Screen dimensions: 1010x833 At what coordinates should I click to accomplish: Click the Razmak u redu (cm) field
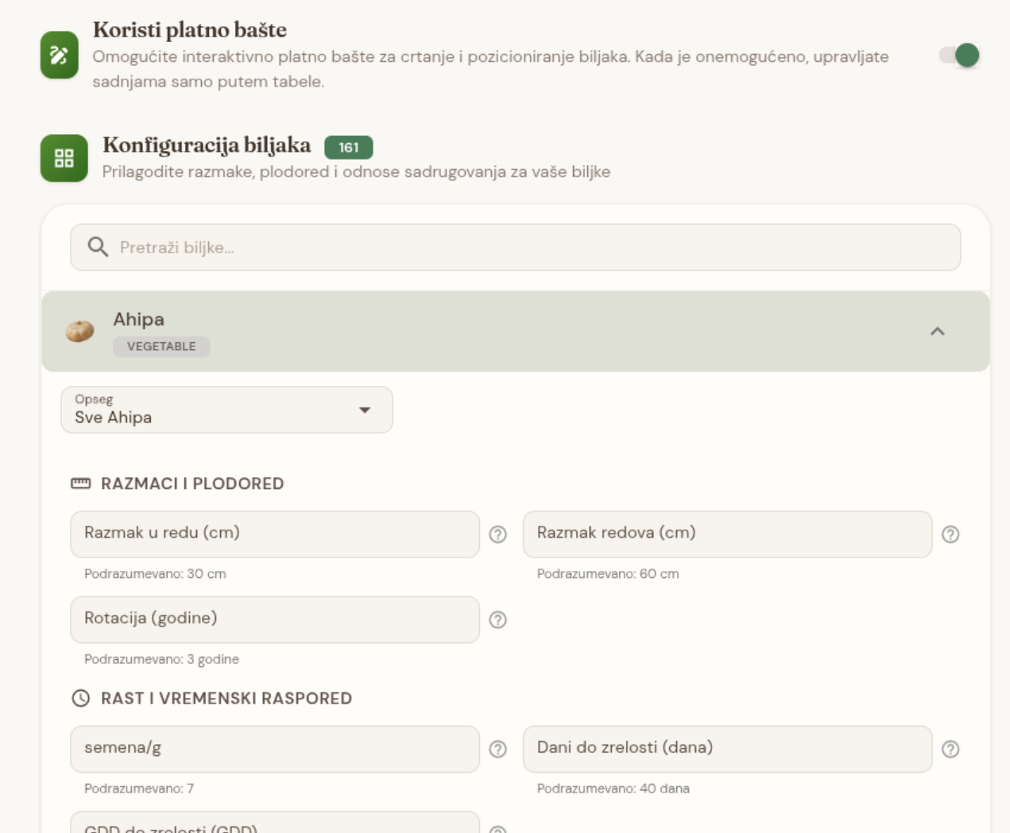(275, 534)
